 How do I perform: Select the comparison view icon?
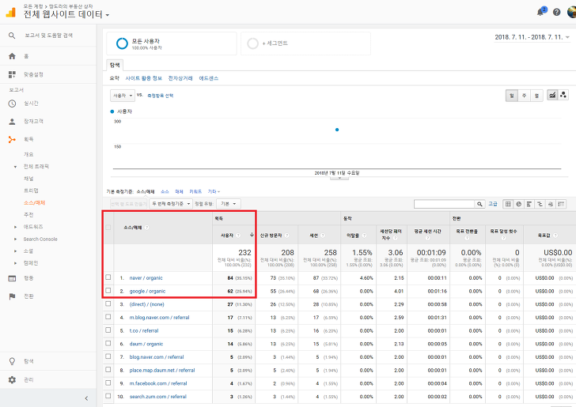(540, 204)
